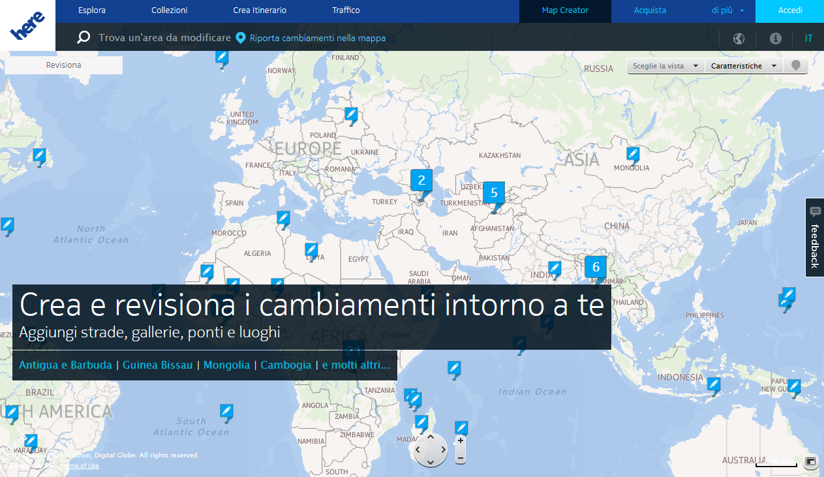Image resolution: width=824 pixels, height=477 pixels.
Task: Click the edit marker in Libya
Action: pos(311,250)
